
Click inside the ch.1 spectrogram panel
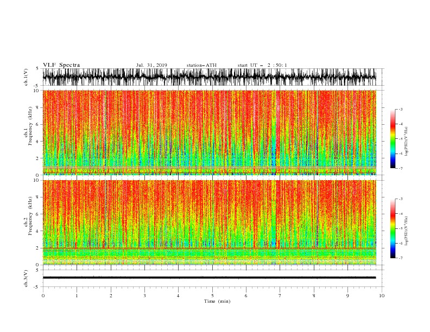pos(209,132)
